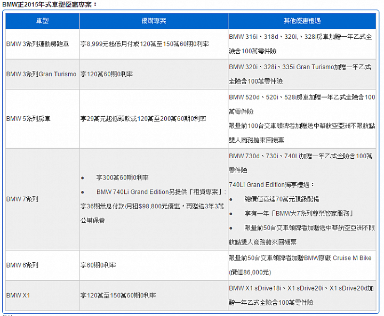The height and width of the screenshot is (316, 384).
Task: Select the BMW 3系列Gran Turismo cell
Action: (42, 74)
